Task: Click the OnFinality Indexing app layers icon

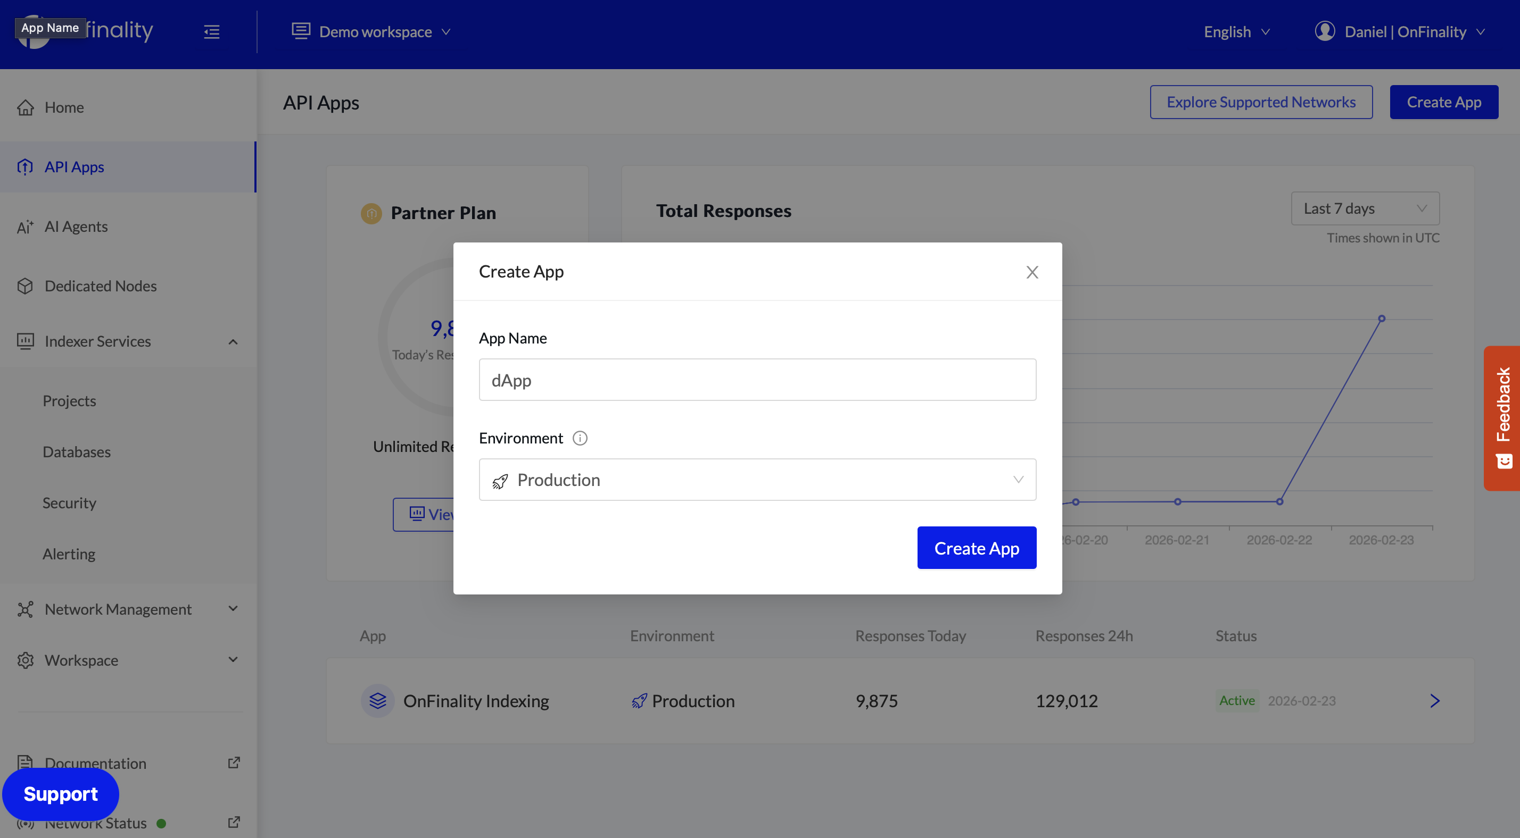Action: [x=378, y=701]
